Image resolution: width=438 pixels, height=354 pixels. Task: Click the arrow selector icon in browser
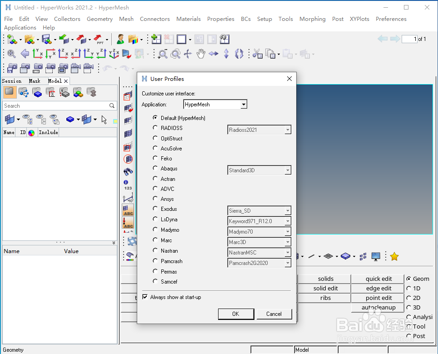point(104,120)
